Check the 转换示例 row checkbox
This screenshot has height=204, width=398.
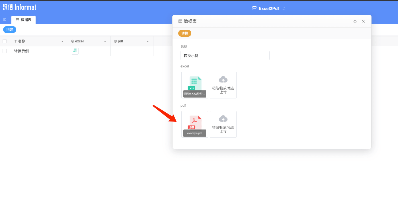[x=5, y=51]
